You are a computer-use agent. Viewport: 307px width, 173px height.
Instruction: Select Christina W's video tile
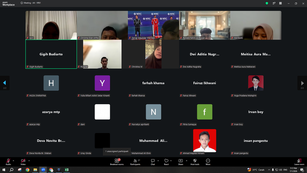tap(153, 54)
